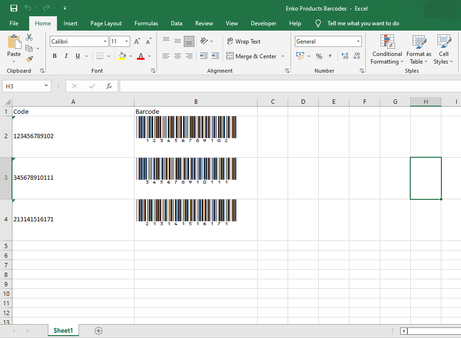Select the Format Painter brush
461x338 pixels.
point(29,59)
